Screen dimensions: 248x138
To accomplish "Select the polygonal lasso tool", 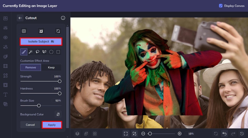I will tap(44, 52).
